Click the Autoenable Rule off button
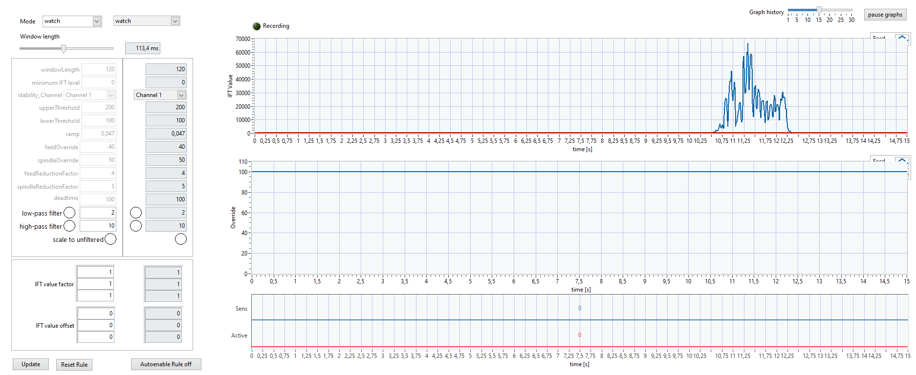This screenshot has height=375, width=916. [x=166, y=364]
